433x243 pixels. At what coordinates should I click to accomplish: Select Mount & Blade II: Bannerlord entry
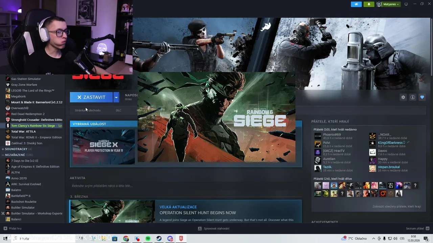pos(37,102)
